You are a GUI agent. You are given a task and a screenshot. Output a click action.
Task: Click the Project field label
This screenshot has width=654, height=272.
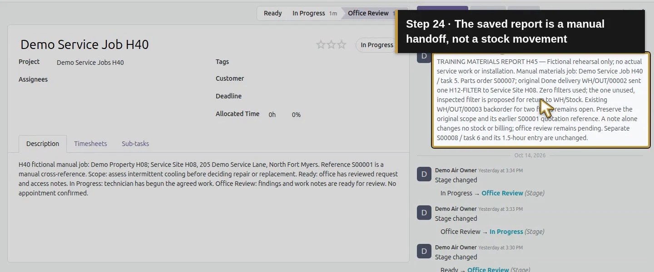[x=29, y=62]
